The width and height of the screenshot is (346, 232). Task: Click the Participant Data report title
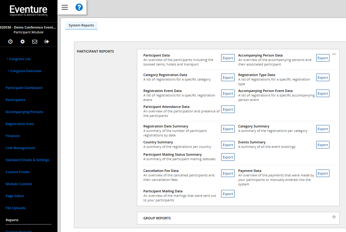pyautogui.click(x=156, y=55)
